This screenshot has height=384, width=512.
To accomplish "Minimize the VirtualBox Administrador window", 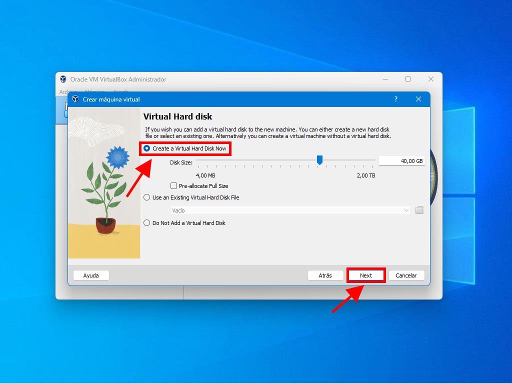I will tap(385, 79).
